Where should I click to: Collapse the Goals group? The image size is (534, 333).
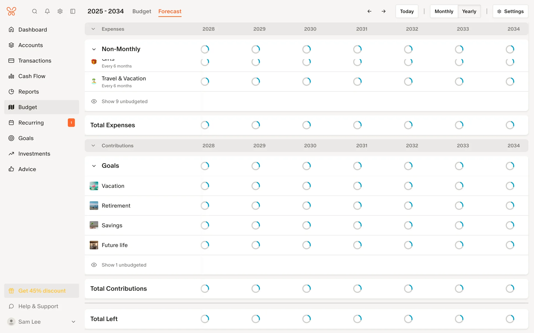pos(94,166)
